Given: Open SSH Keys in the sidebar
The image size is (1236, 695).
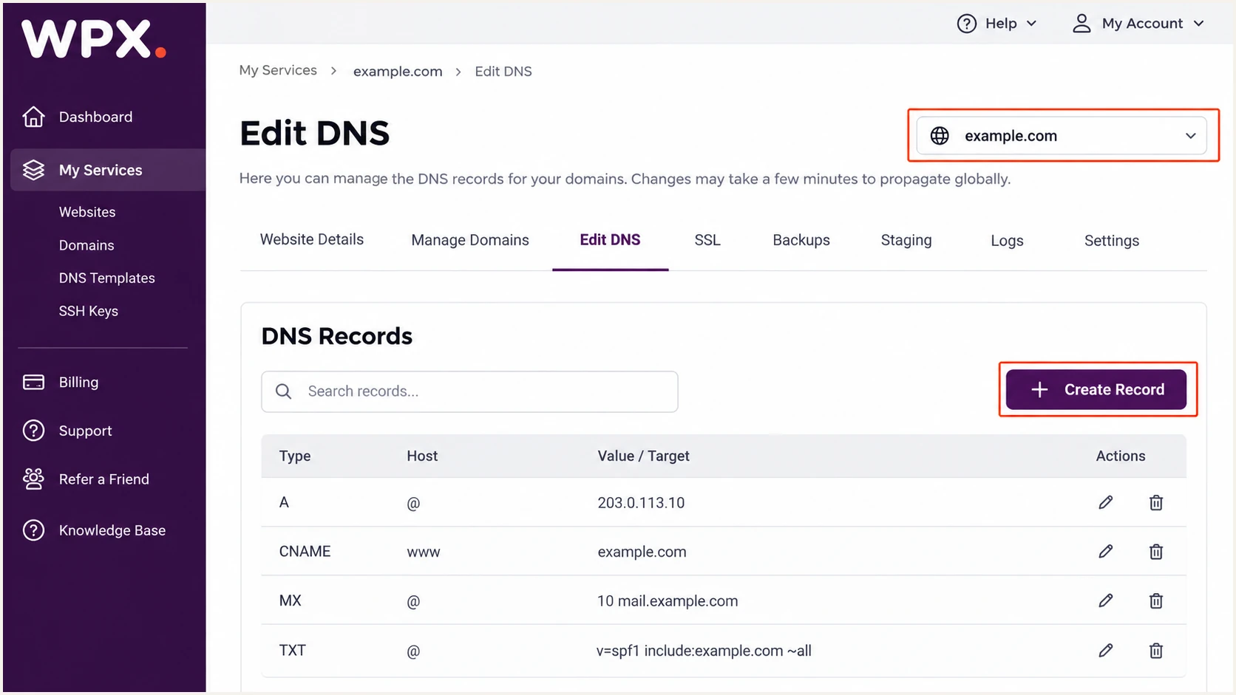Looking at the screenshot, I should [x=89, y=311].
